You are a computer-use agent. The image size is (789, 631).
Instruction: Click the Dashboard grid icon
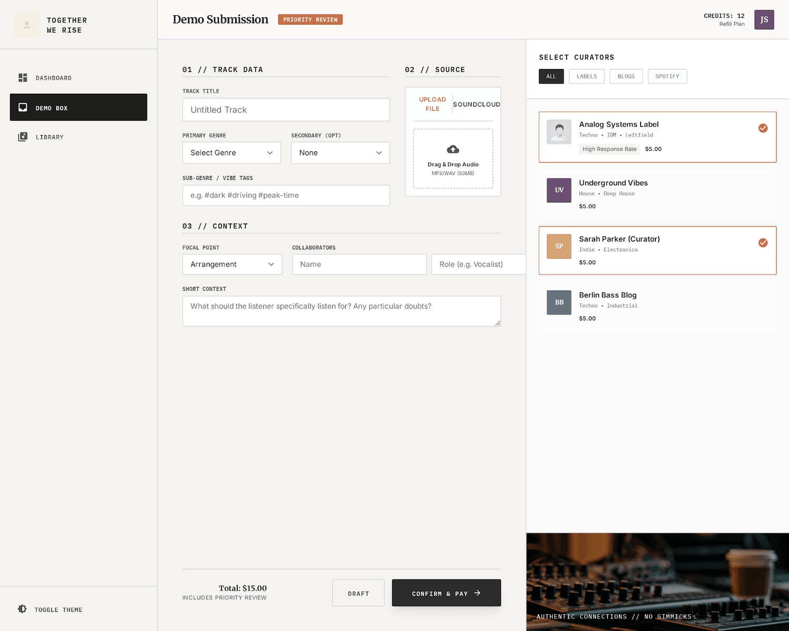pyautogui.click(x=23, y=78)
